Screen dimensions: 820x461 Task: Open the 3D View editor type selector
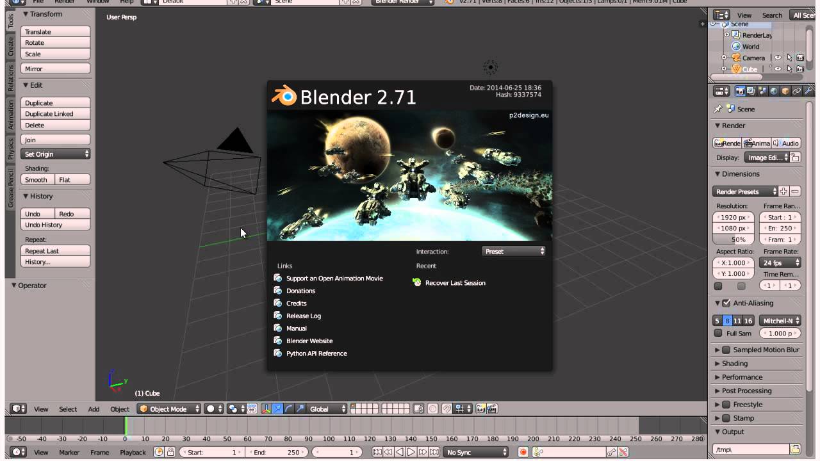[x=19, y=408]
